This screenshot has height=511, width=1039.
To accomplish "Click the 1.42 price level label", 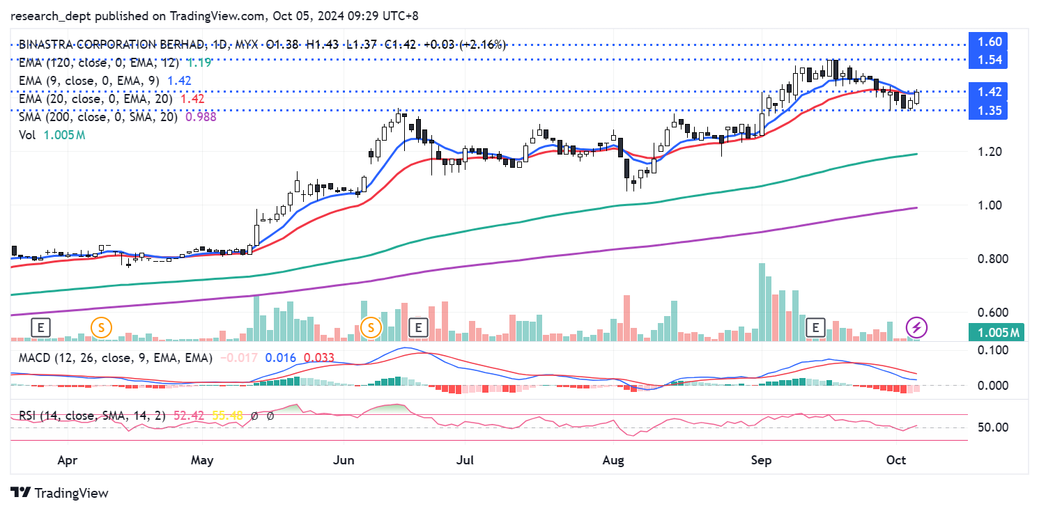I will pos(990,92).
